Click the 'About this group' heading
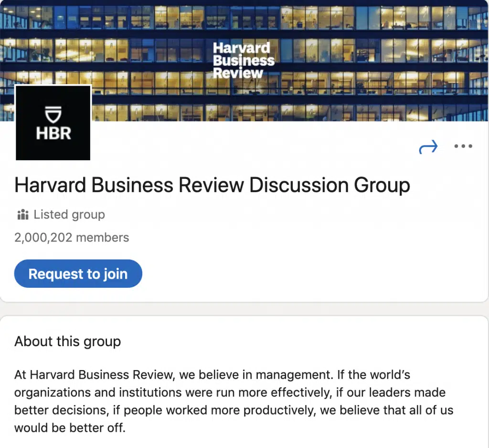Viewport: 489px width, 448px height. click(68, 341)
